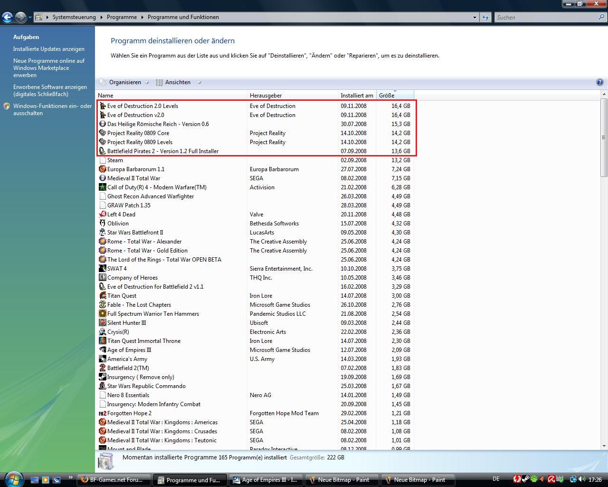This screenshot has height=487, width=608.
Task: Click the Left 4 Dead icon
Action: (102, 214)
